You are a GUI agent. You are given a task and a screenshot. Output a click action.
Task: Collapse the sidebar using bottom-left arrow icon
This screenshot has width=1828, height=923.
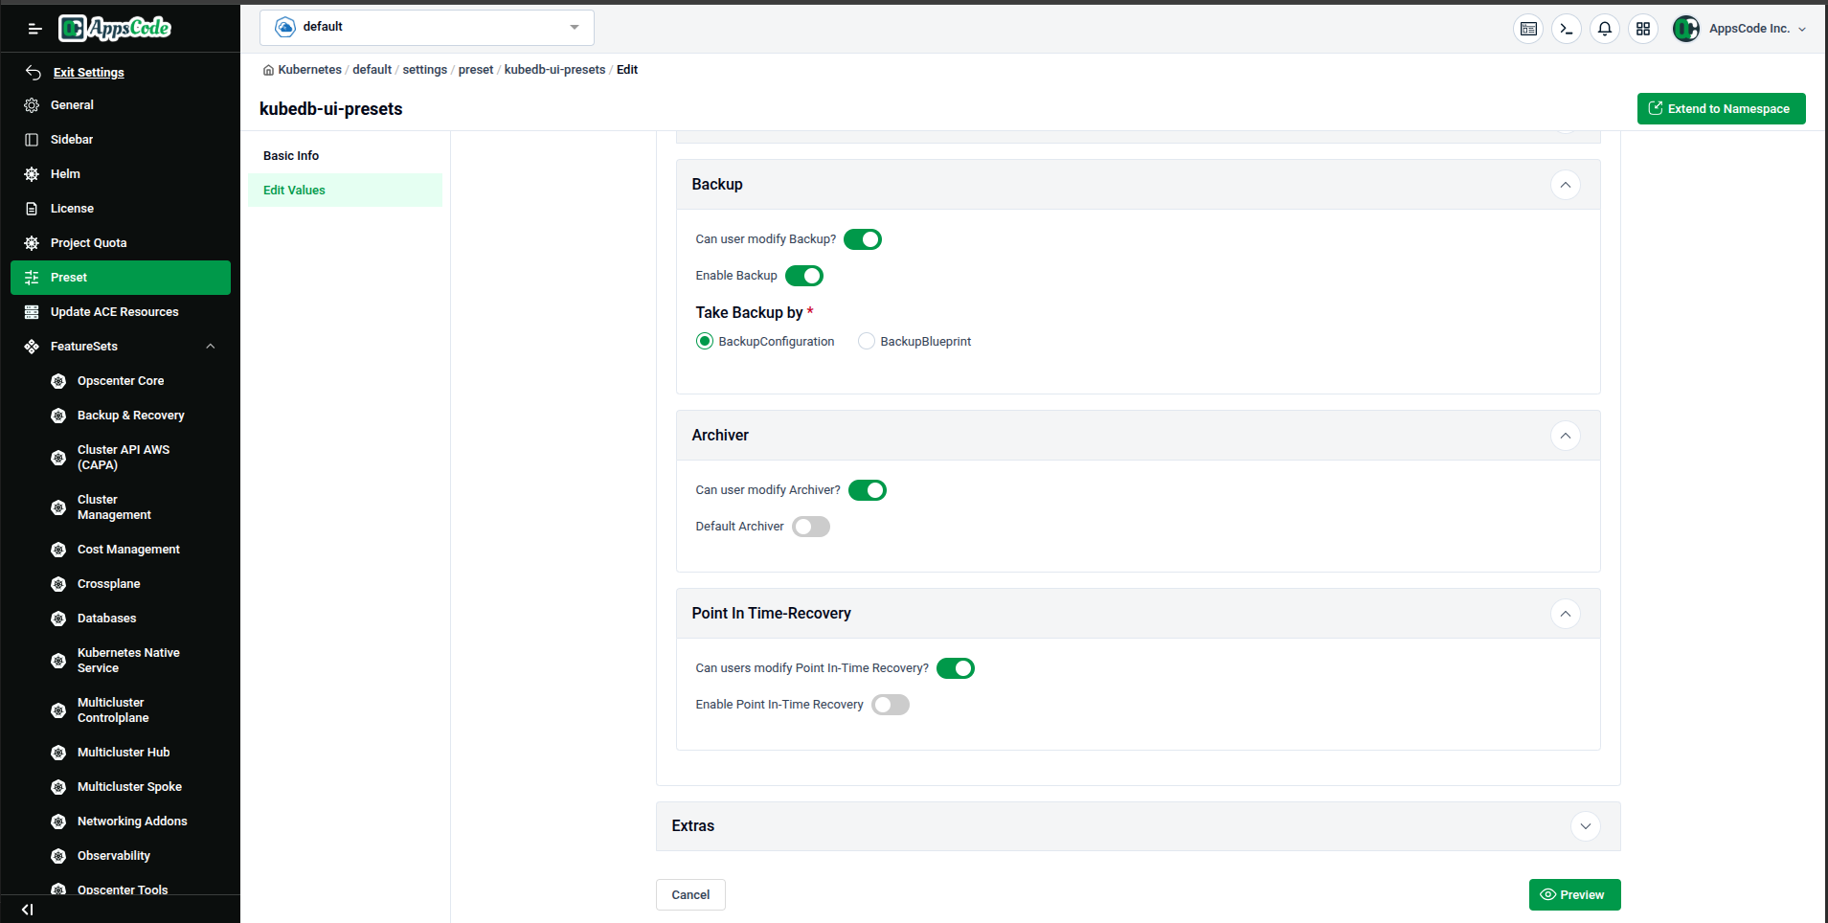coord(26,910)
